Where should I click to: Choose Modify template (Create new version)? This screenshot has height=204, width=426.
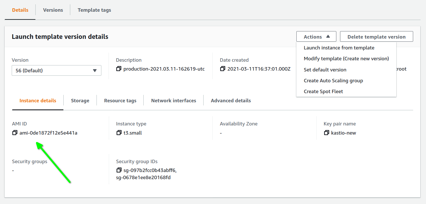pos(346,59)
